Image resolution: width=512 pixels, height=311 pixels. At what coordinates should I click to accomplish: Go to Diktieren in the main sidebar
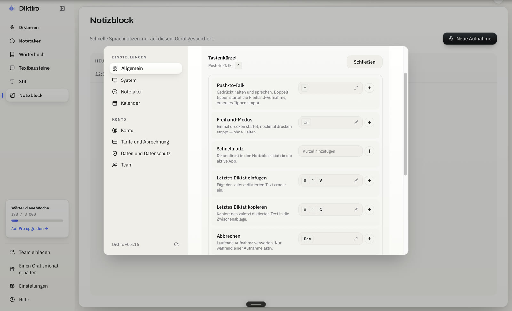pos(37,27)
